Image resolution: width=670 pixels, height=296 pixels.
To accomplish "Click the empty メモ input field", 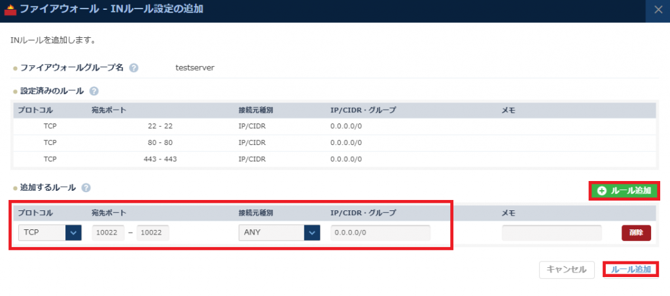I will point(552,233).
